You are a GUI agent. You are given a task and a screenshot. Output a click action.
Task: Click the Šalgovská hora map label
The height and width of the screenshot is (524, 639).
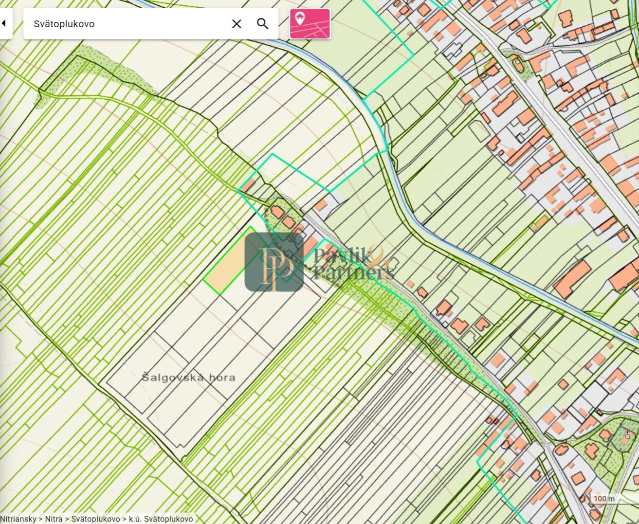(188, 377)
